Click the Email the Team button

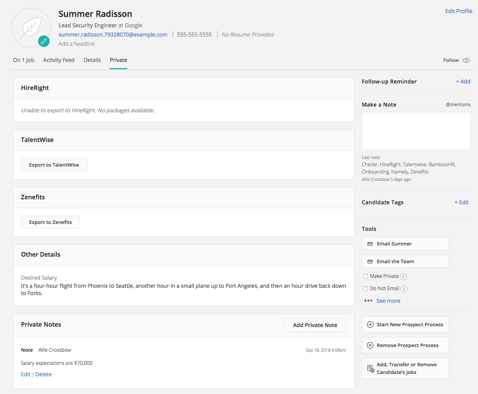[x=405, y=262]
